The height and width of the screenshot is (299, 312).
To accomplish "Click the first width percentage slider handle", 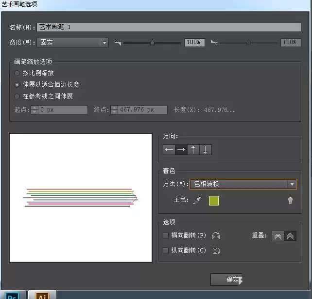I will point(152,42).
